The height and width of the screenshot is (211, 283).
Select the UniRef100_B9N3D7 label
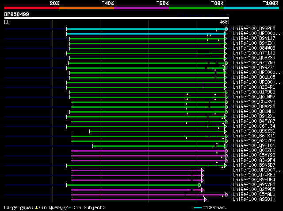tap(254, 165)
